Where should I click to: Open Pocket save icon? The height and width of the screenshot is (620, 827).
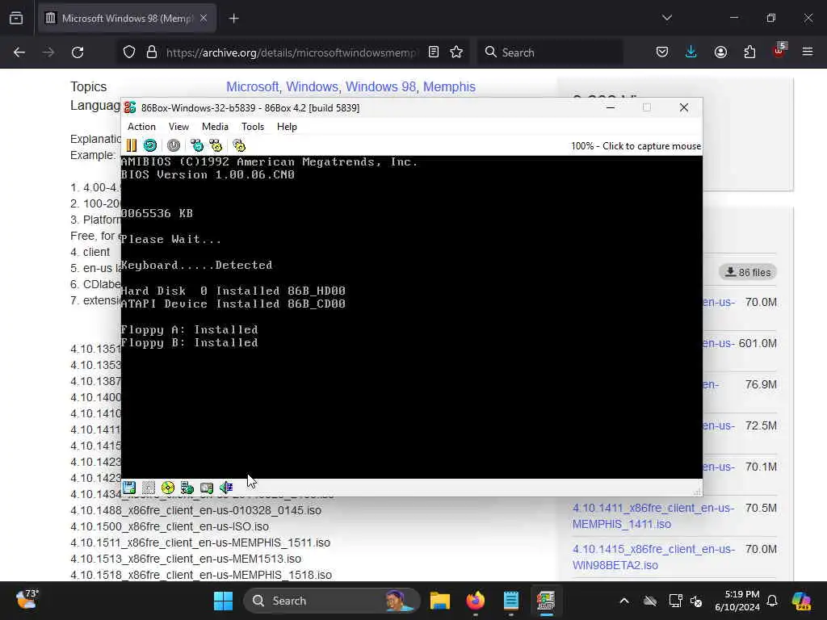point(662,52)
